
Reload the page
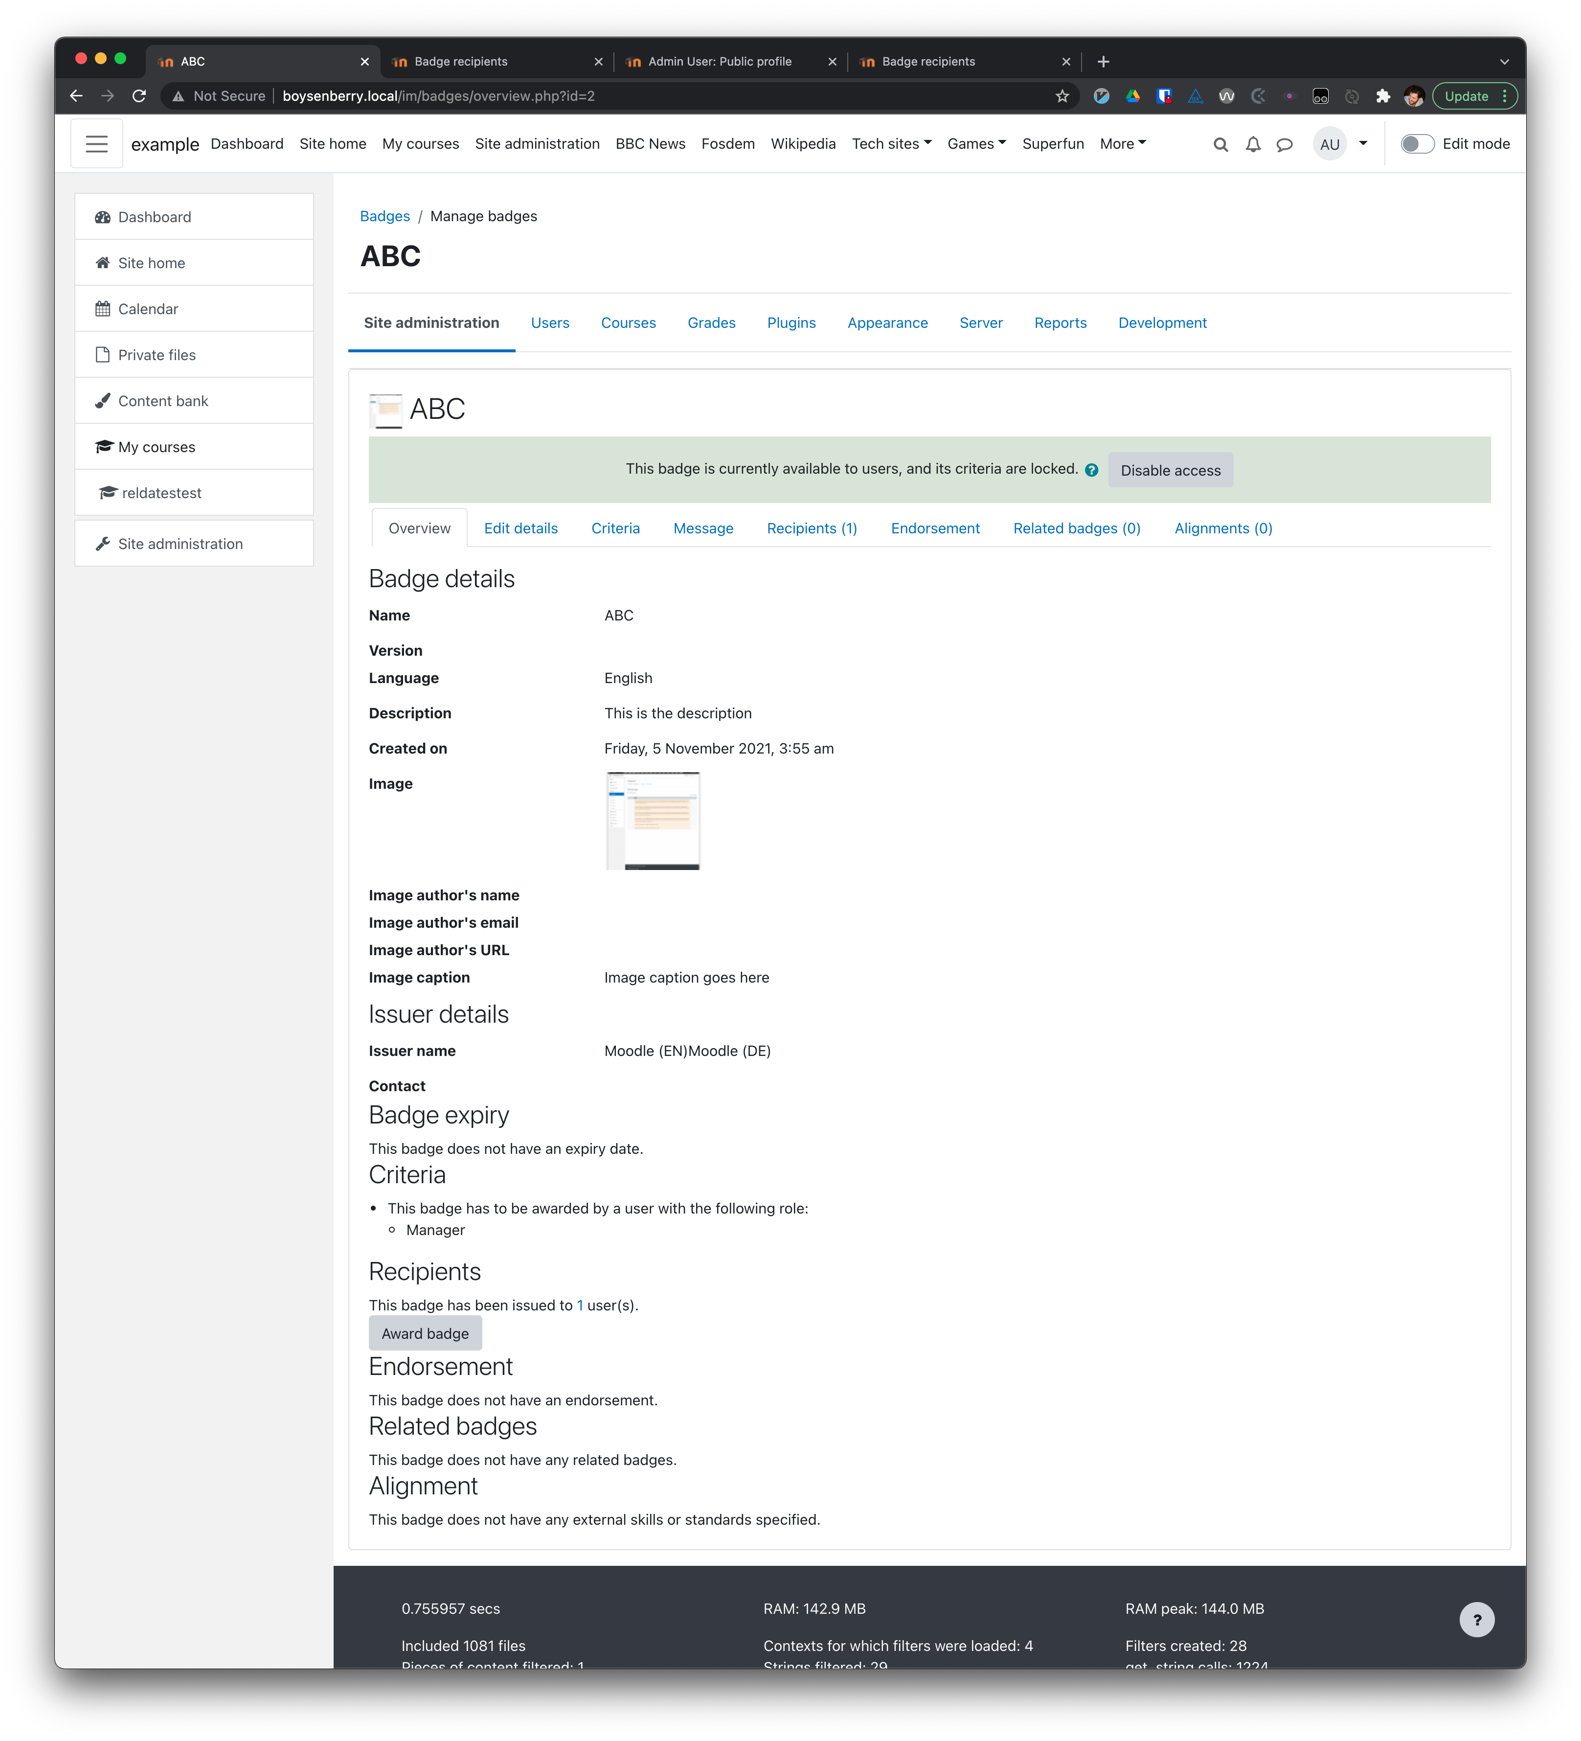pos(139,96)
